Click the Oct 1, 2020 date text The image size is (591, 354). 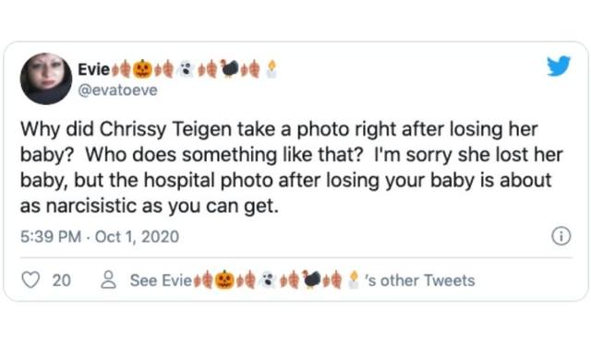(x=137, y=237)
